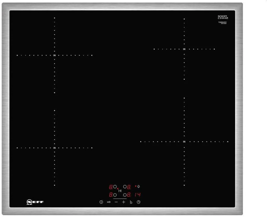The width and height of the screenshot is (267, 217).
Task: Tap the red timer display showing 14
Action: 138,195
